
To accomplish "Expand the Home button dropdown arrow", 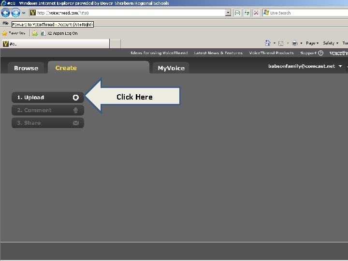I will (275, 43).
